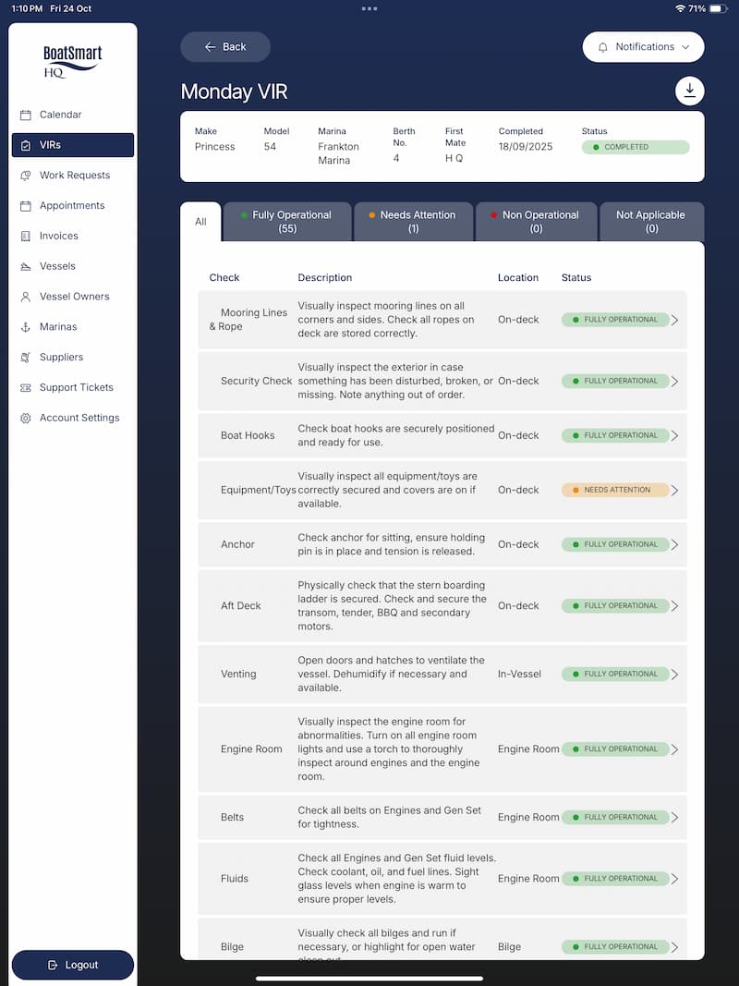
Task: Switch to the Fully Operational tab
Action: tap(287, 222)
